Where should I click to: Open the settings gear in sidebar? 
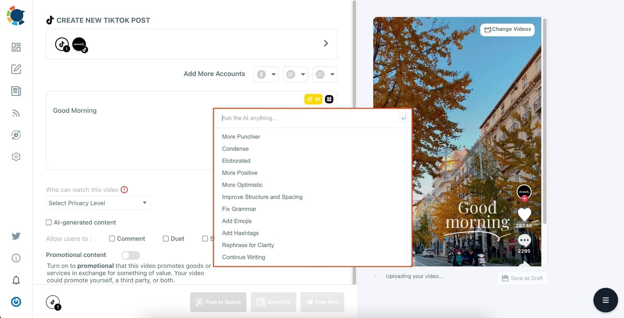click(x=16, y=157)
